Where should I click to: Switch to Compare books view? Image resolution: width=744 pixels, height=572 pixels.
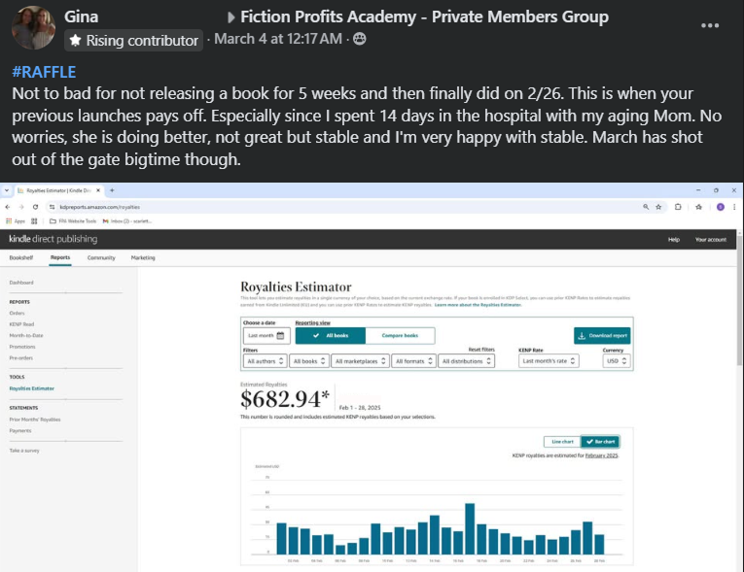[400, 335]
